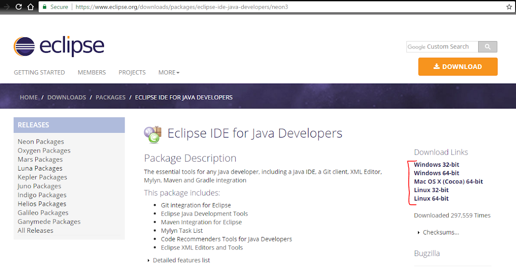Expand the MORE dropdown menu

click(169, 72)
